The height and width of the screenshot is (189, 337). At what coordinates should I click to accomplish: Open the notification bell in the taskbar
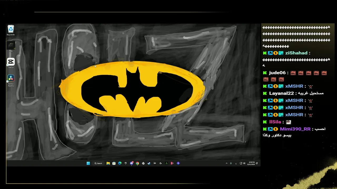click(257, 163)
